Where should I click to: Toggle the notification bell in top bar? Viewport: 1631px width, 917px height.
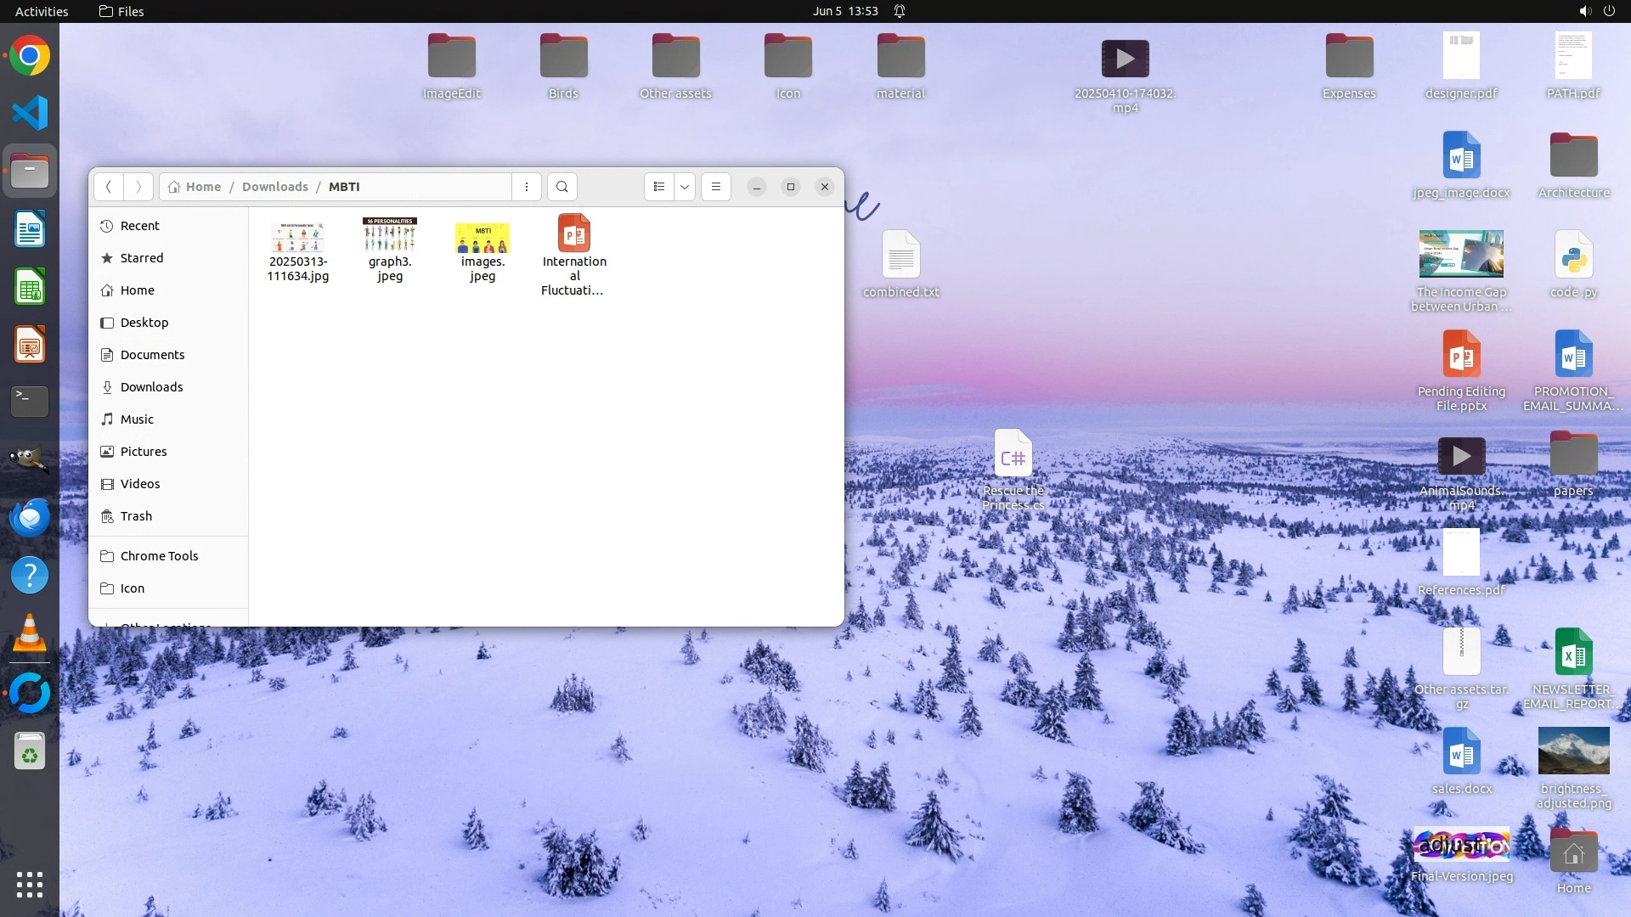pos(900,11)
